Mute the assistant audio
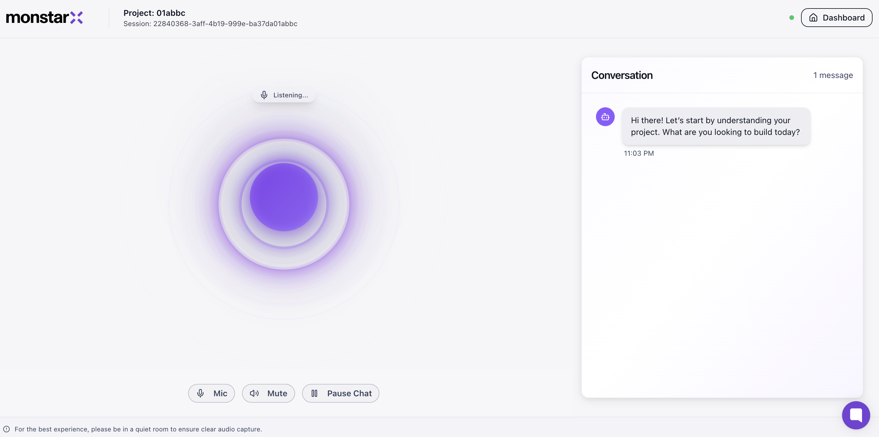The height and width of the screenshot is (437, 879). [268, 393]
